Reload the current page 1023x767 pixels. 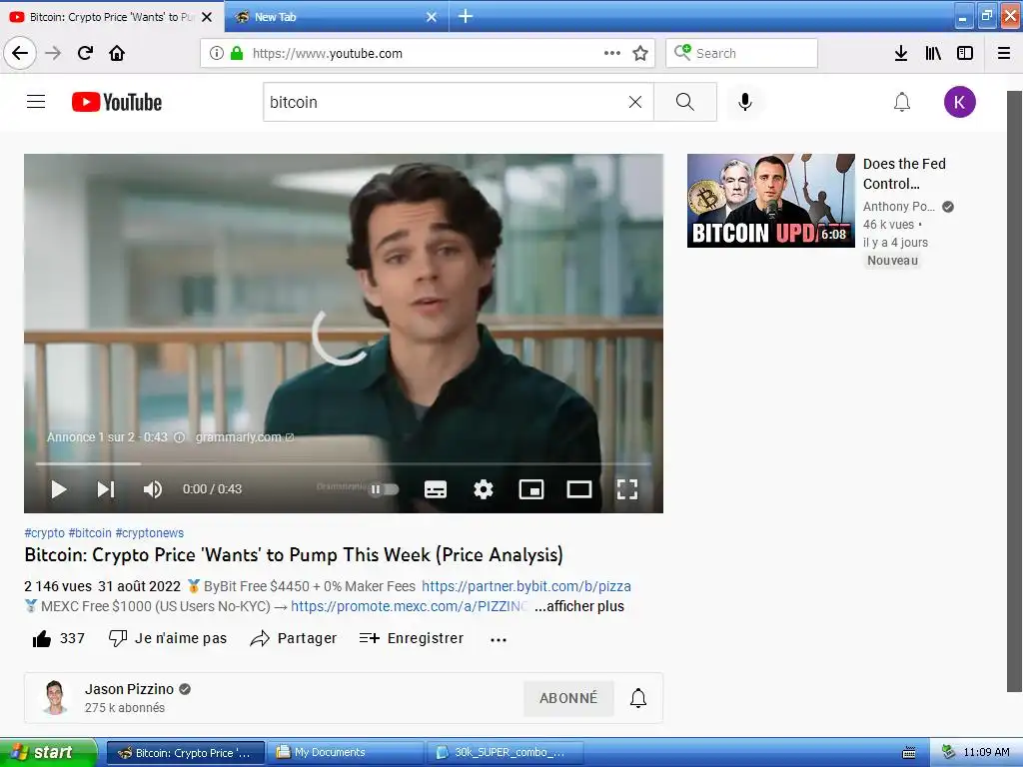86,53
